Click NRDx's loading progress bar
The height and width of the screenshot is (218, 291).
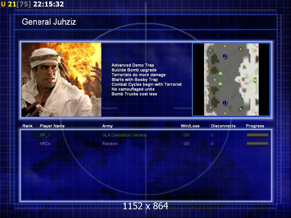258,144
